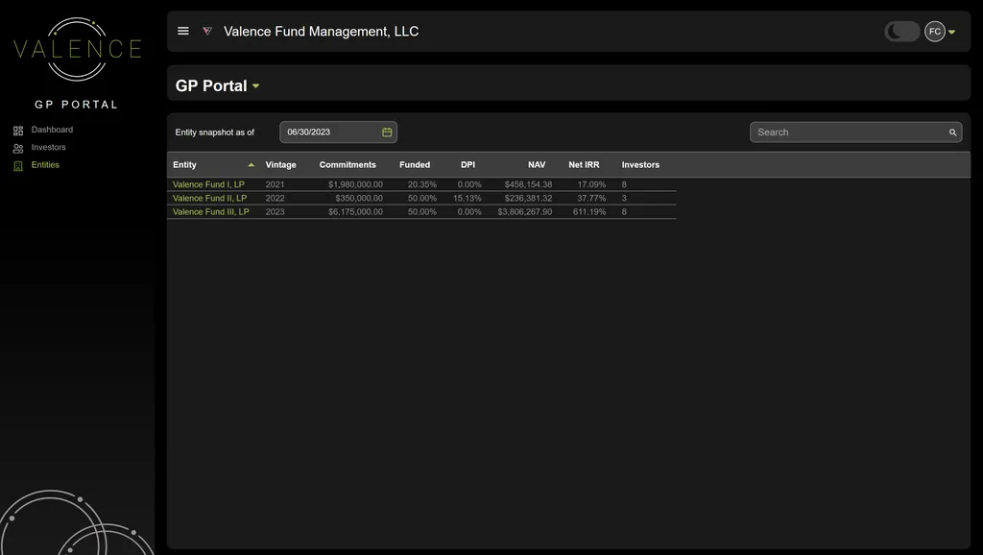
Task: Go to Investors in the sidebar
Action: 48,148
